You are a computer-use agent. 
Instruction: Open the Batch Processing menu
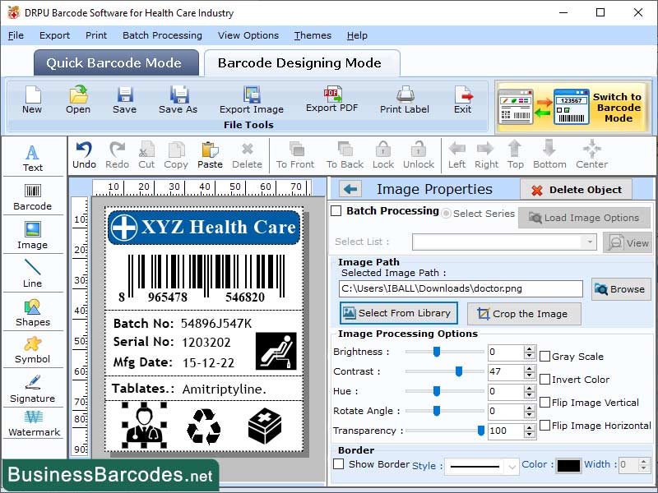[x=162, y=35]
